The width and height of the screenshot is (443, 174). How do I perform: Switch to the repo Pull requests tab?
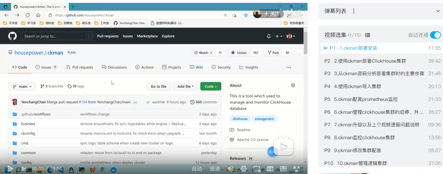point(80,67)
